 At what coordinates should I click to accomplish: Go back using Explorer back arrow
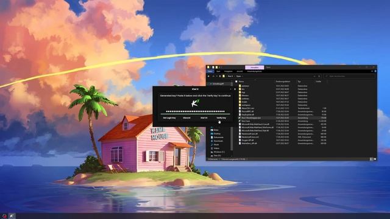(208, 76)
